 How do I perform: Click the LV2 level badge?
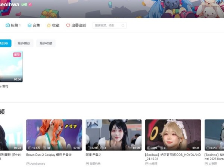[24, 4]
